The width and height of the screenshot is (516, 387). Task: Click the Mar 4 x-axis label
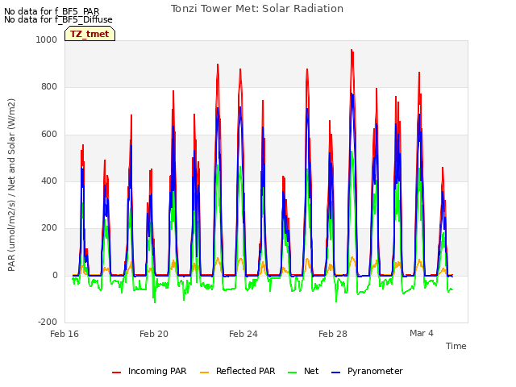(x=422, y=333)
